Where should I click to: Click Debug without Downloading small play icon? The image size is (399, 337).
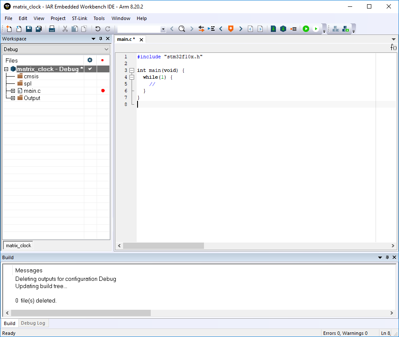click(316, 29)
